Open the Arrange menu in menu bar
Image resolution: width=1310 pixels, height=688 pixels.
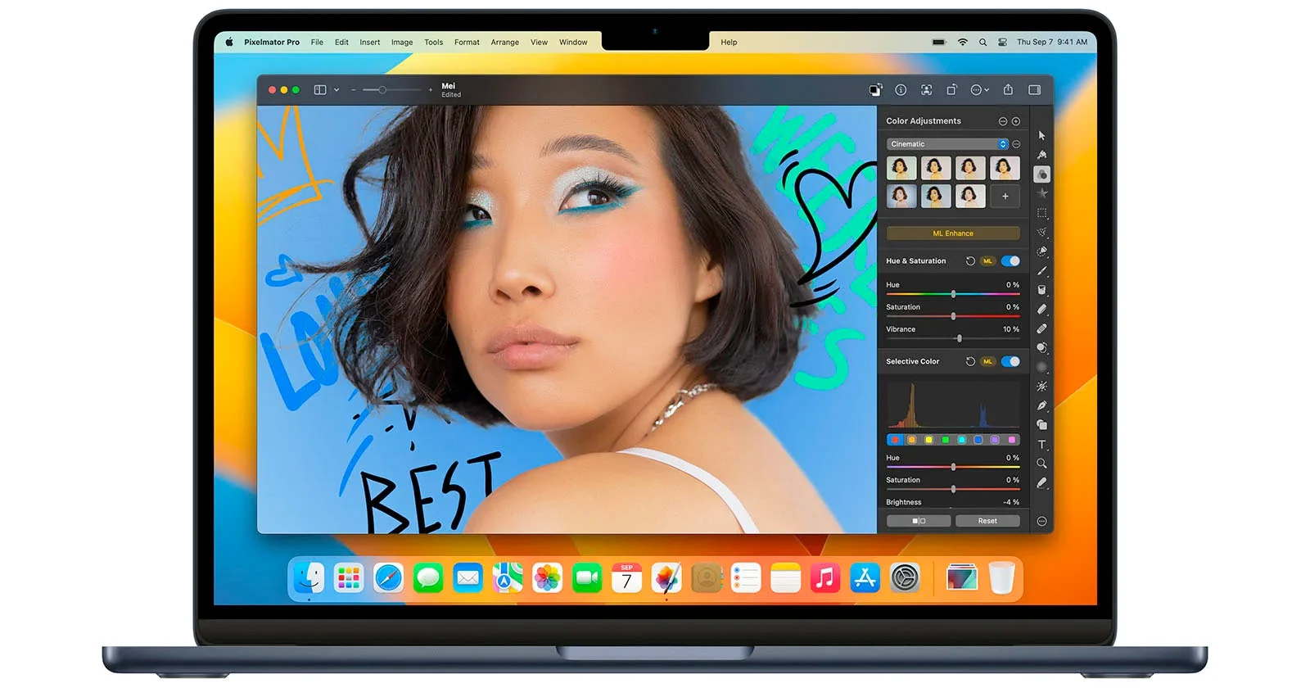pos(504,43)
